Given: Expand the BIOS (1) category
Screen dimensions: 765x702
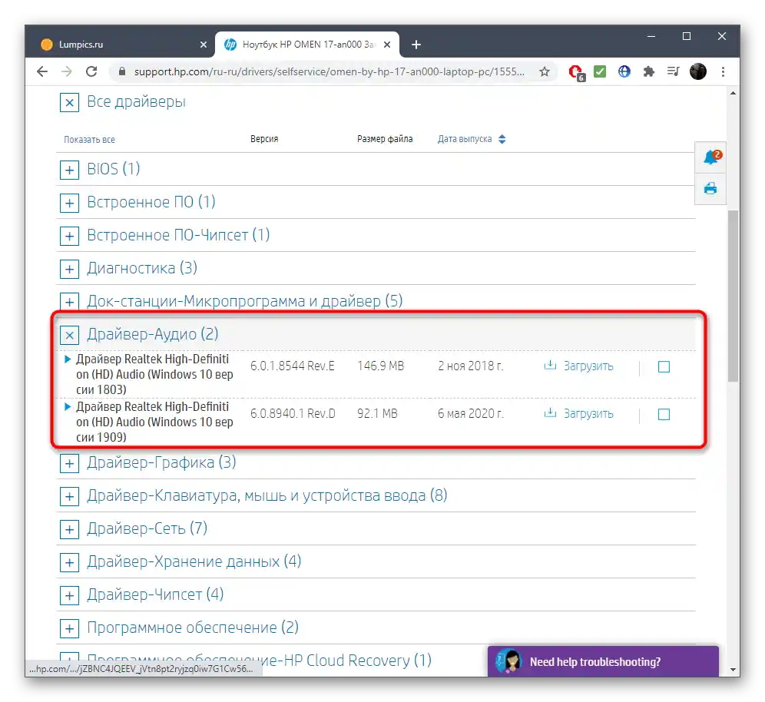Looking at the screenshot, I should [x=69, y=170].
